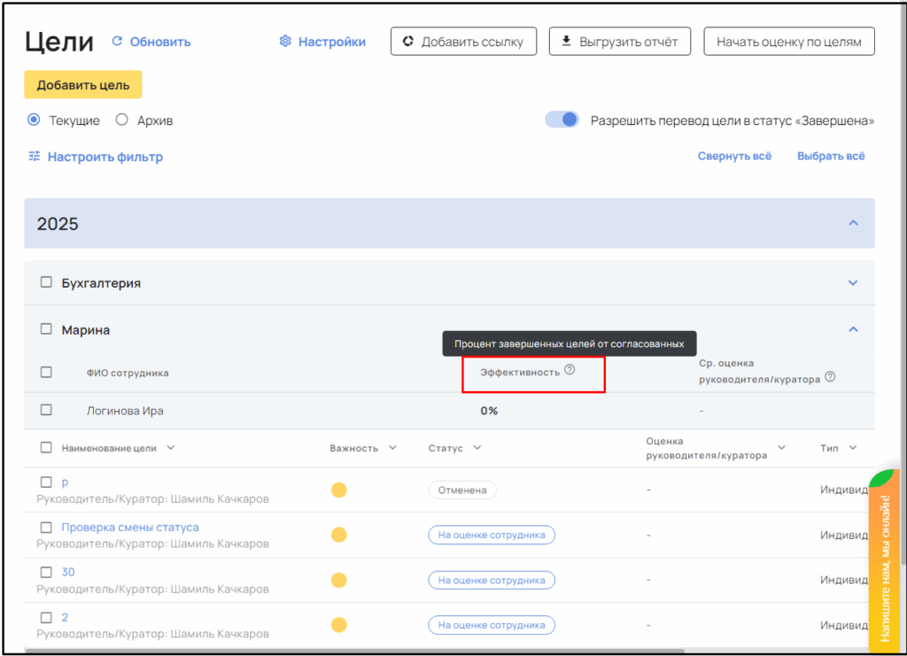Open the Проверка смены статуса goal link
The image size is (907, 656).
[130, 527]
